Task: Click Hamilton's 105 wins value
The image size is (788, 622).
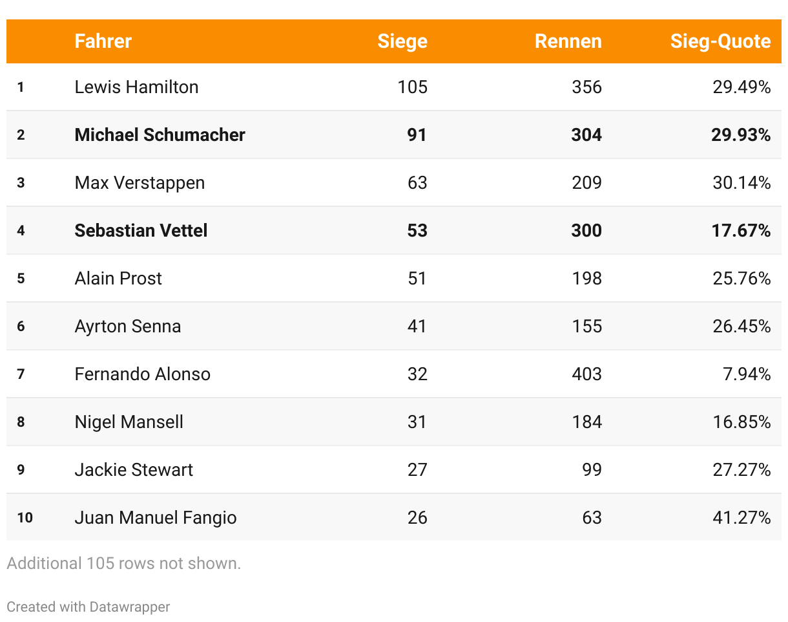Action: 413,87
